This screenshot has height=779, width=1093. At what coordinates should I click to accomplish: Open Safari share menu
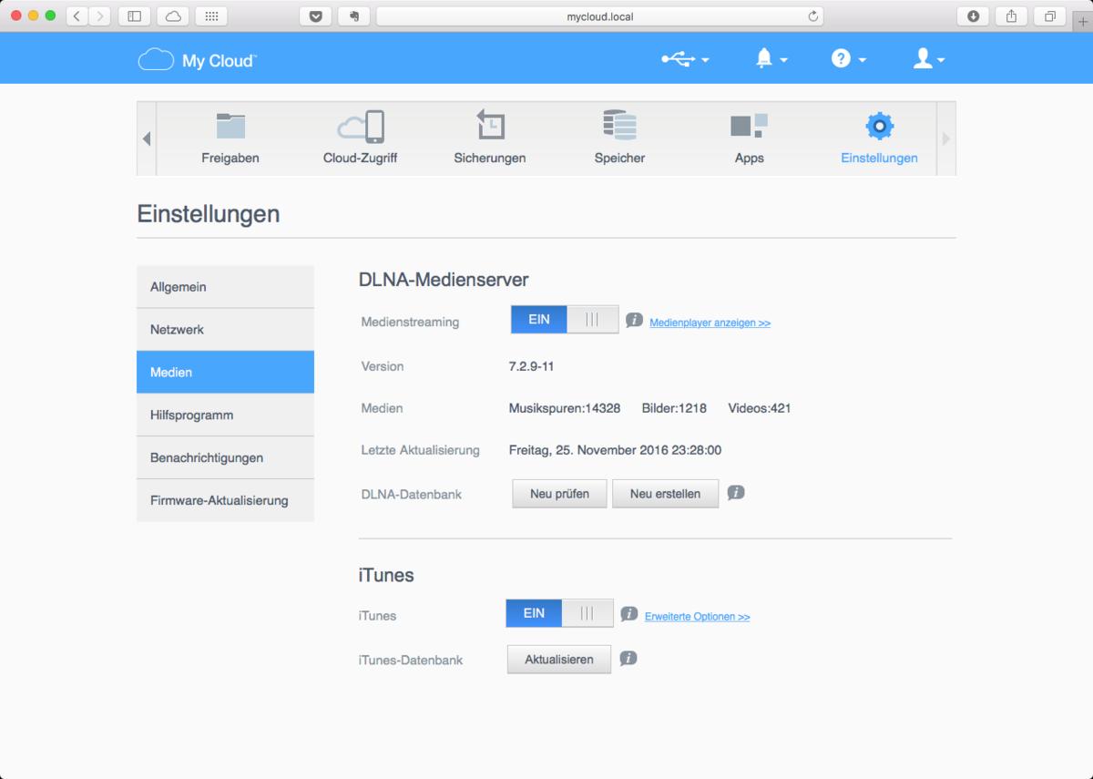click(1011, 16)
